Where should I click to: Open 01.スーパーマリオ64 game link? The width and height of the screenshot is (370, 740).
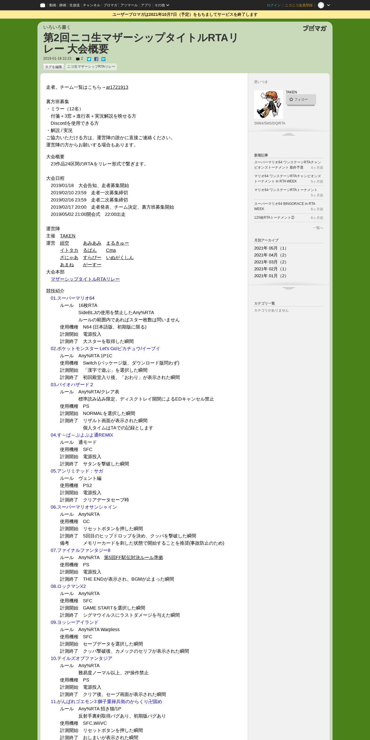(73, 298)
